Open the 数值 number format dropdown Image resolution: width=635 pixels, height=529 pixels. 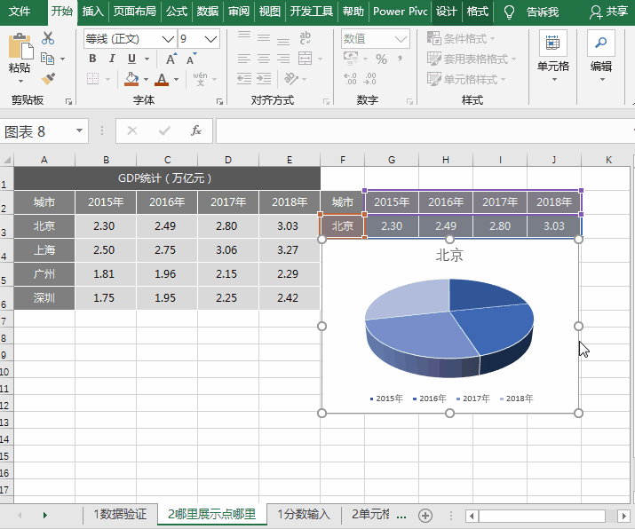401,39
